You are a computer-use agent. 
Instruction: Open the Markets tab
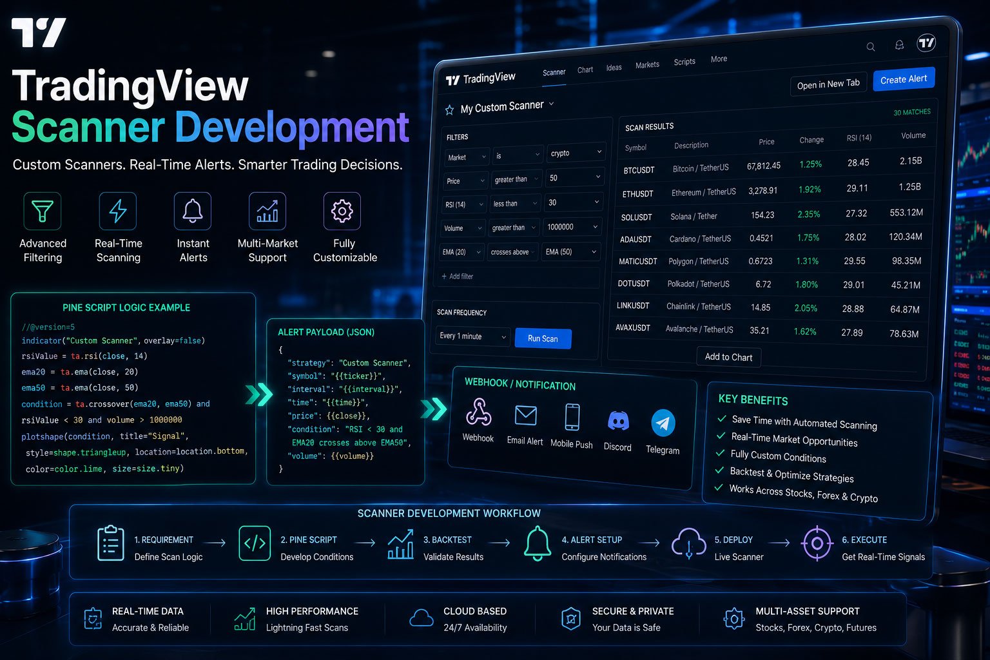click(x=648, y=65)
